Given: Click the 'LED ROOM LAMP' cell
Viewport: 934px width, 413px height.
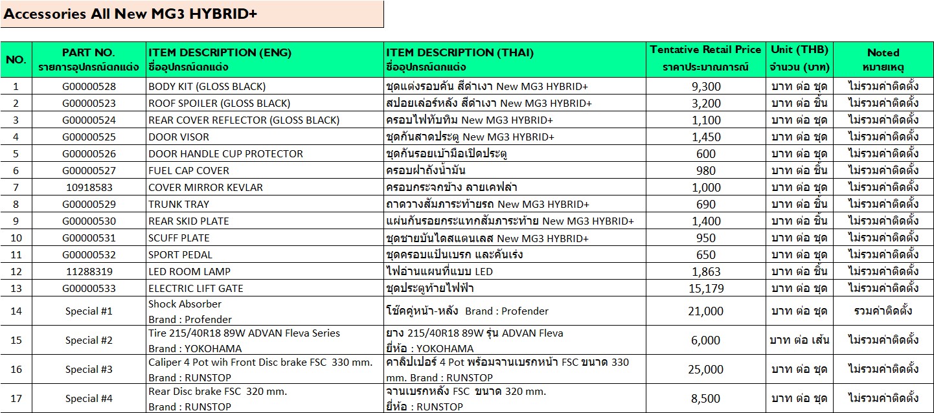Looking at the screenshot, I should point(266,271).
